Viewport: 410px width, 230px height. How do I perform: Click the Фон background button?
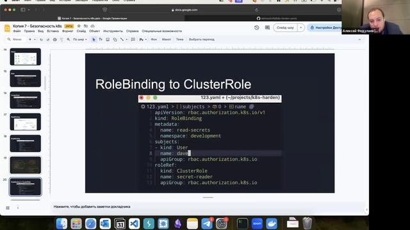tap(154, 40)
